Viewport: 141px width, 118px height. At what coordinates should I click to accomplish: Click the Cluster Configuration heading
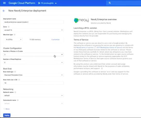[x=12, y=48]
